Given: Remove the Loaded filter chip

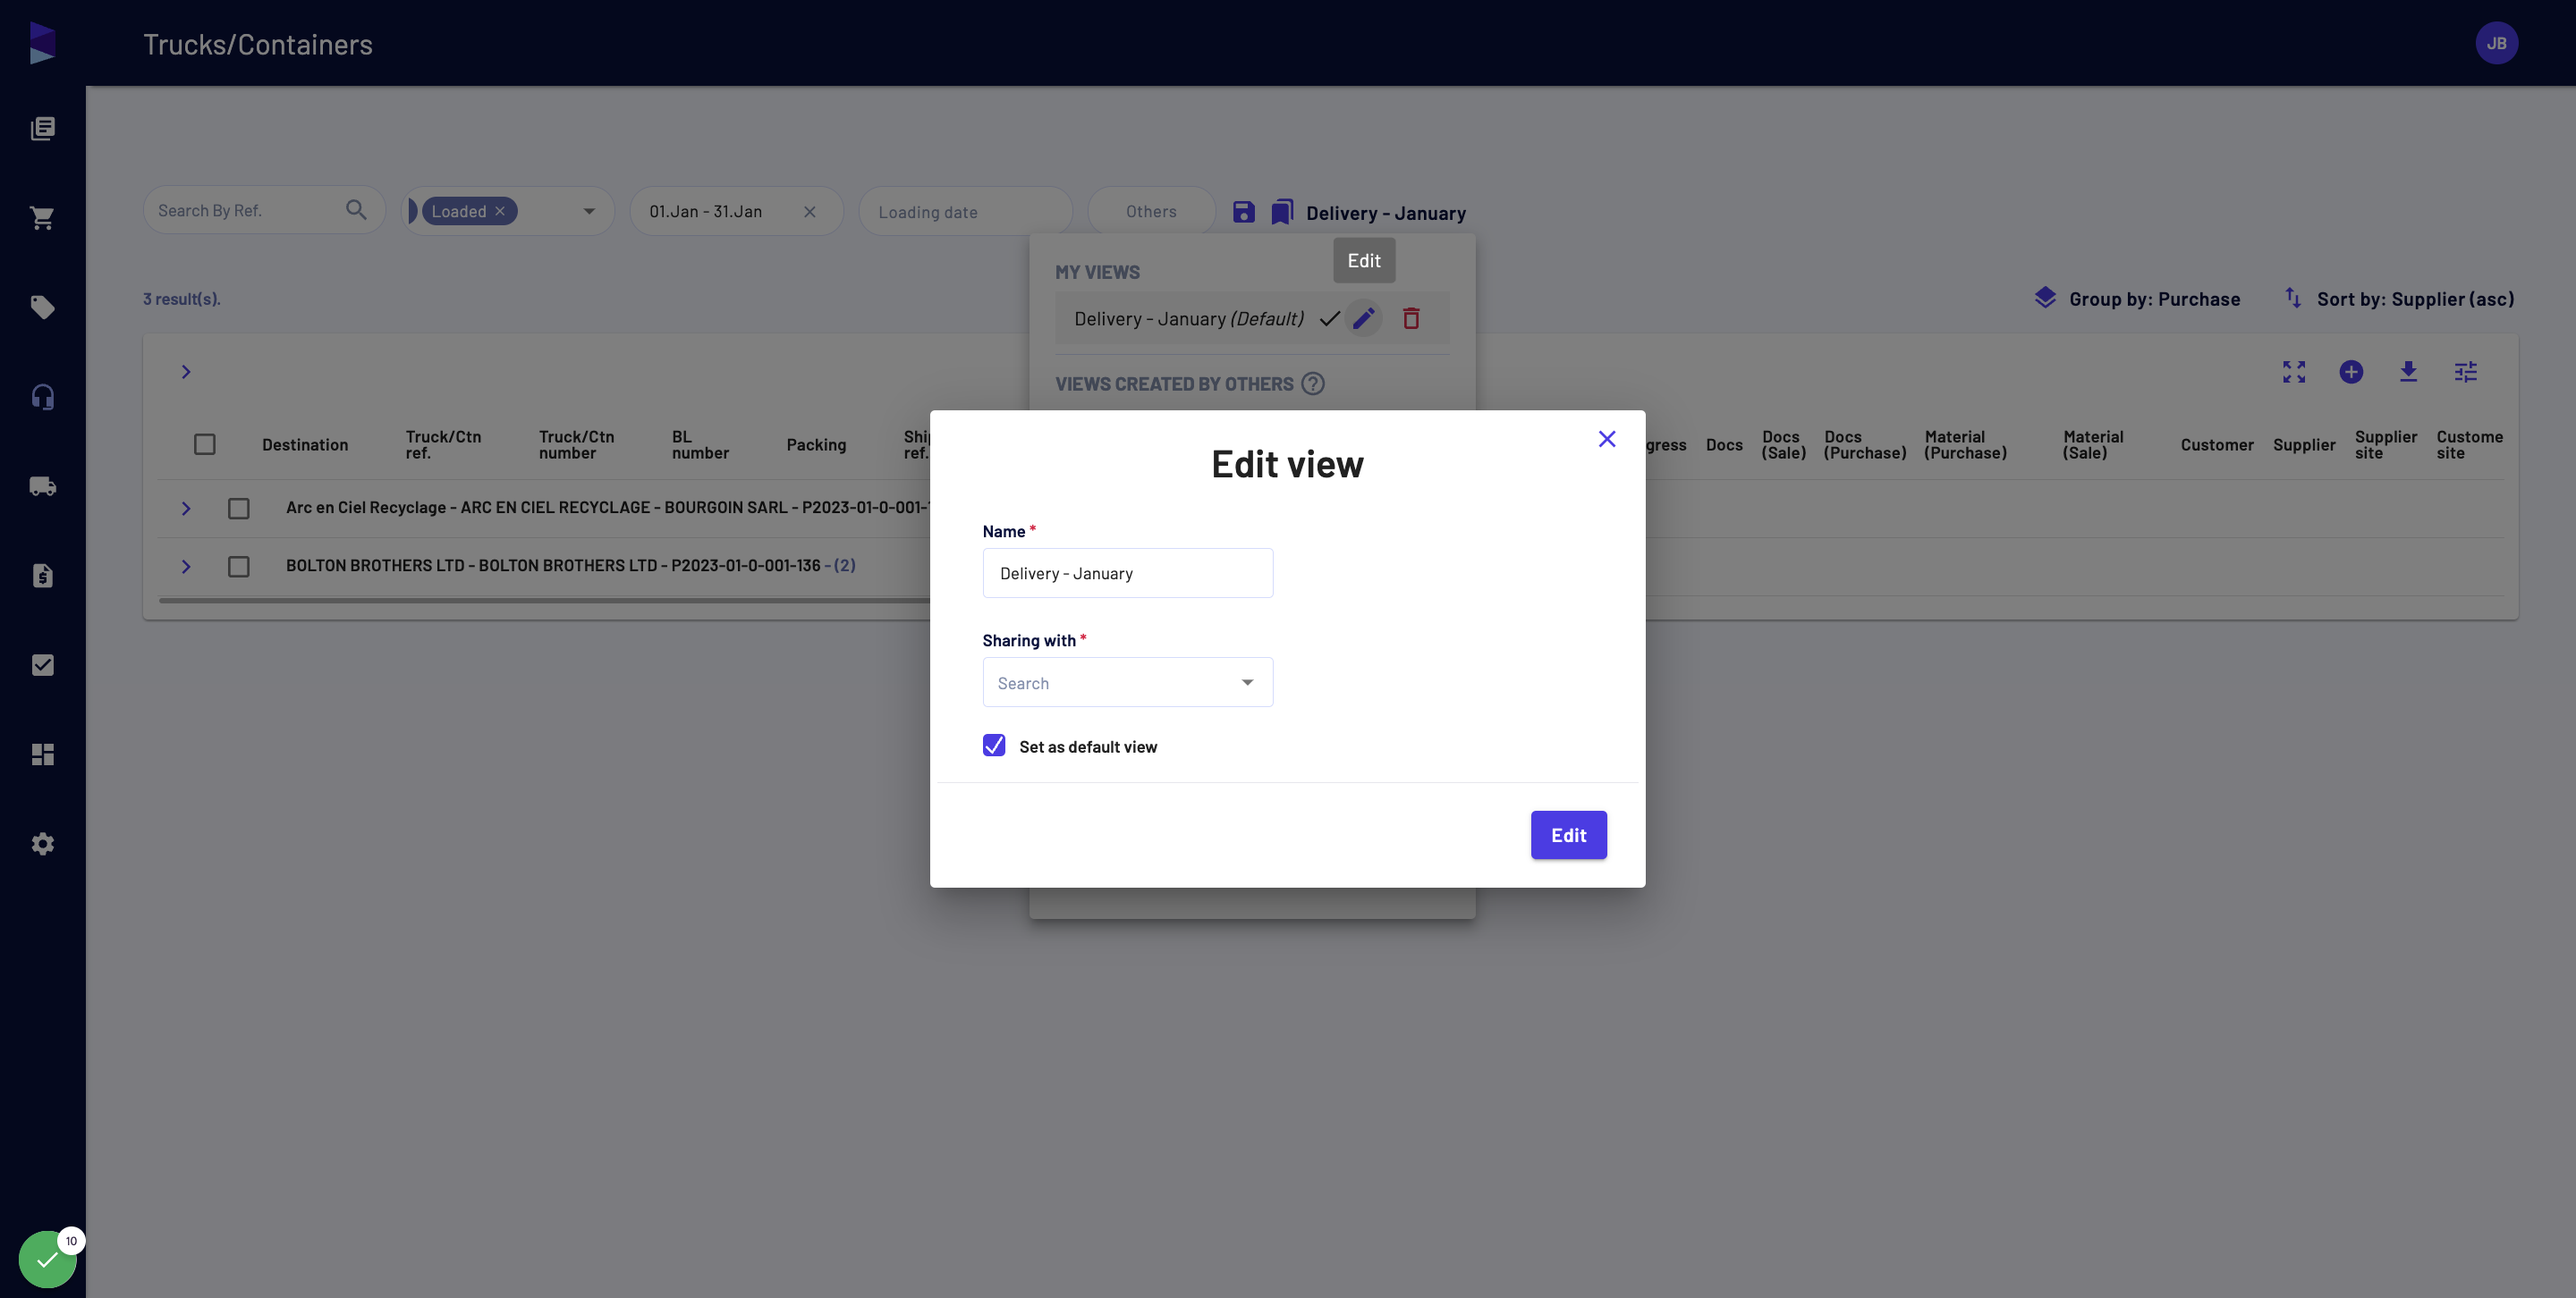Looking at the screenshot, I should pyautogui.click(x=500, y=211).
